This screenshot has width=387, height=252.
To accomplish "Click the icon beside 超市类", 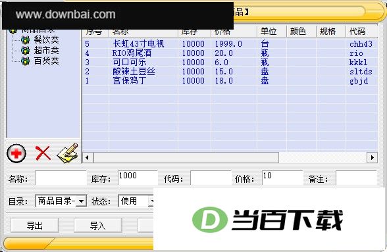I will click(x=26, y=50).
